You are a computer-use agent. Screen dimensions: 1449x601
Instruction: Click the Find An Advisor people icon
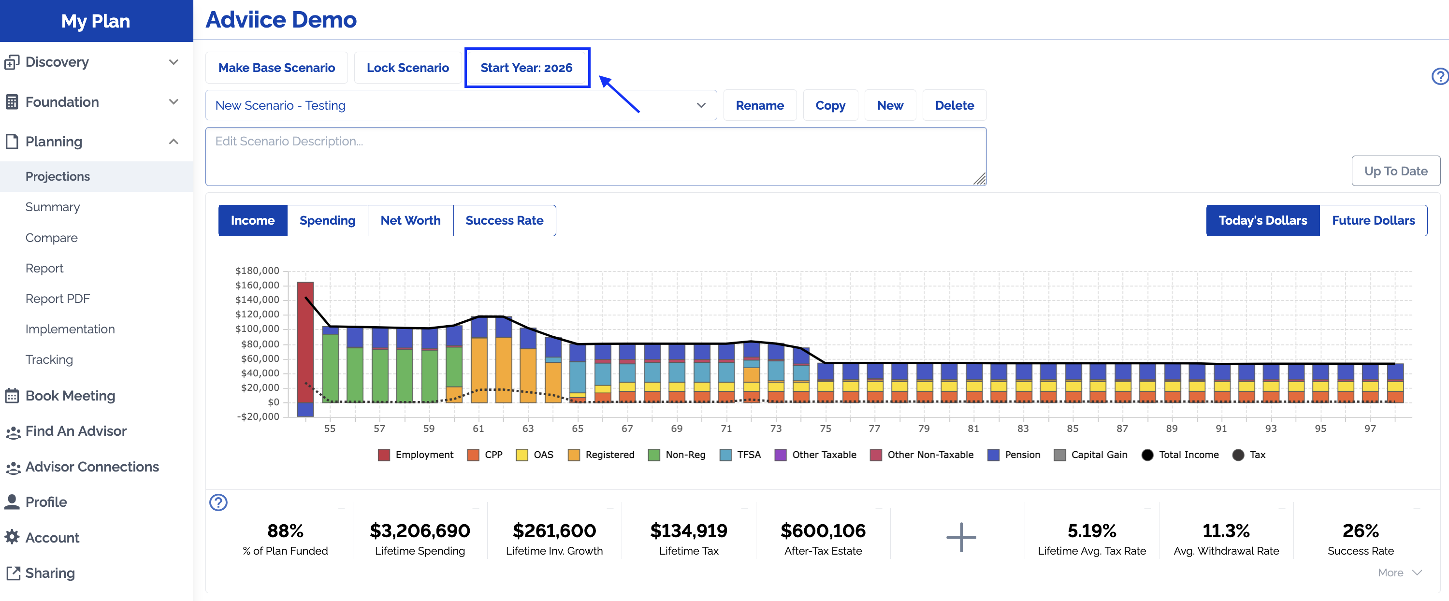(x=13, y=432)
